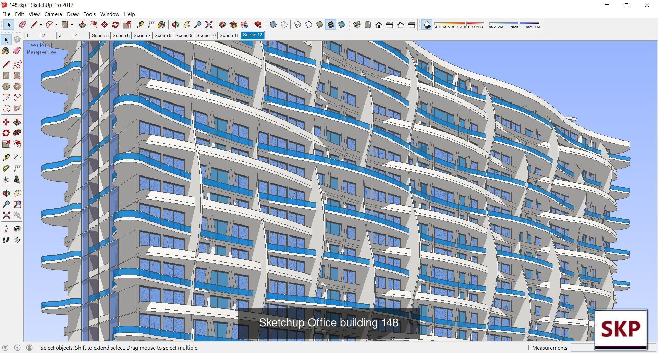Open the Extension Warehouse
658x353 pixels.
(x=233, y=25)
